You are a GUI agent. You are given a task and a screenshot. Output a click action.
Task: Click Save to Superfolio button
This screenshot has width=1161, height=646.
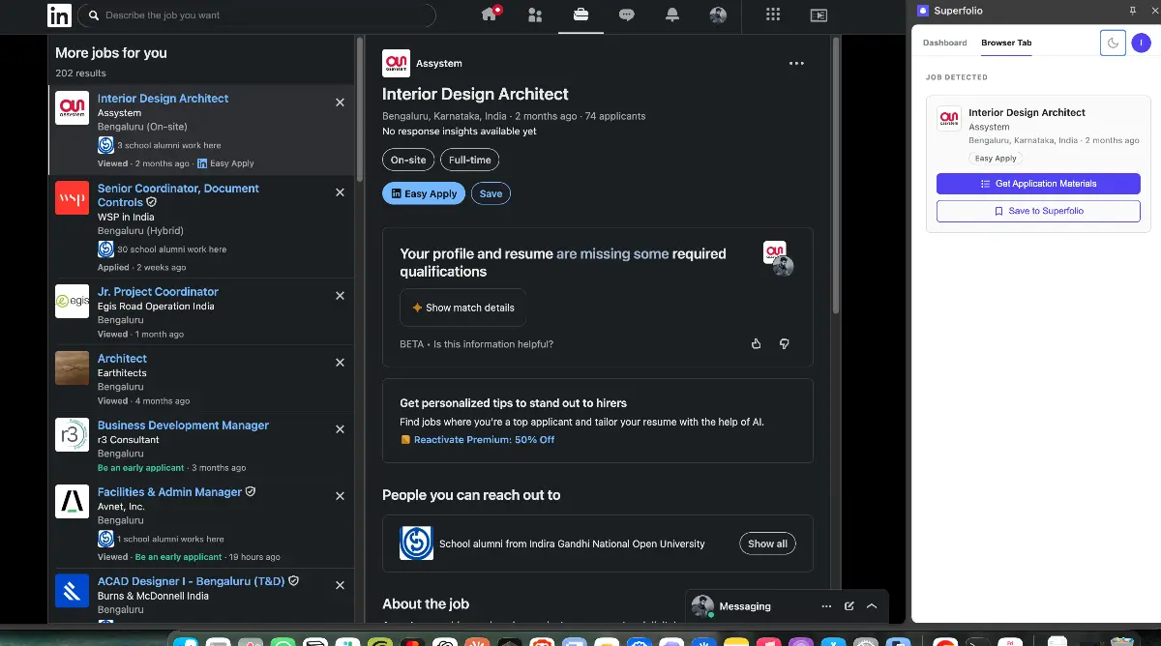[1038, 211]
